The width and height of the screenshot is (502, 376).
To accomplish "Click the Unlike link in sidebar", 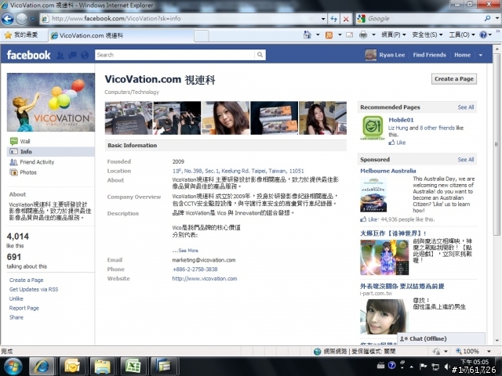I will [x=16, y=298].
